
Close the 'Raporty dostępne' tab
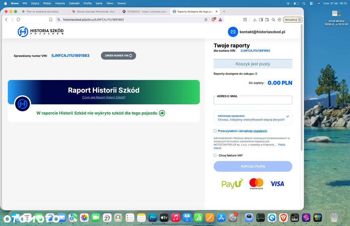coord(217,12)
